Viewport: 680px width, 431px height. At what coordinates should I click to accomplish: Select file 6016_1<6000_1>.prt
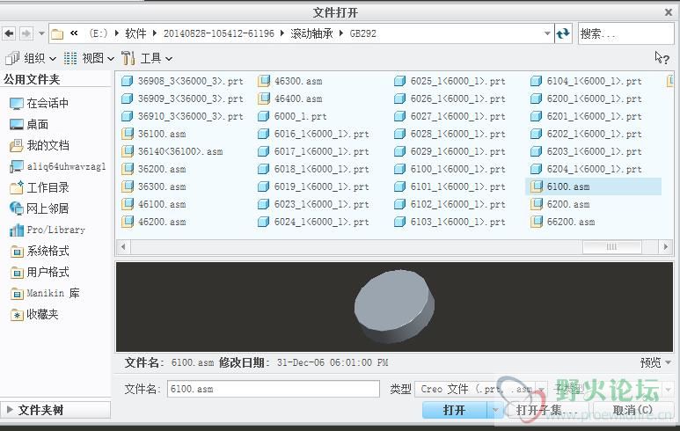click(x=313, y=134)
